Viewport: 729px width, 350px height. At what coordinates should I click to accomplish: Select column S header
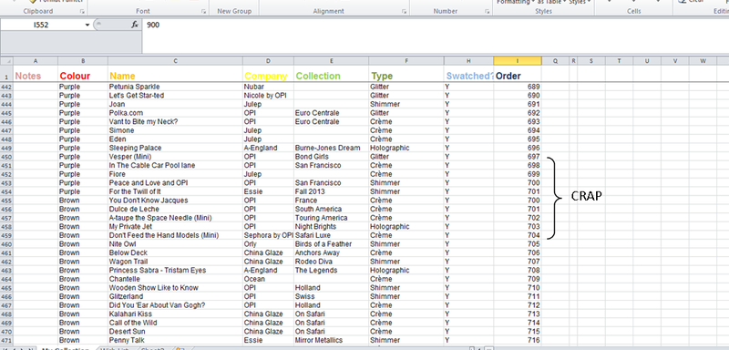590,61
